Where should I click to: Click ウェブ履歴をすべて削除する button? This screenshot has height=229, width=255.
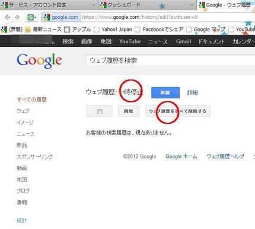[x=178, y=111]
